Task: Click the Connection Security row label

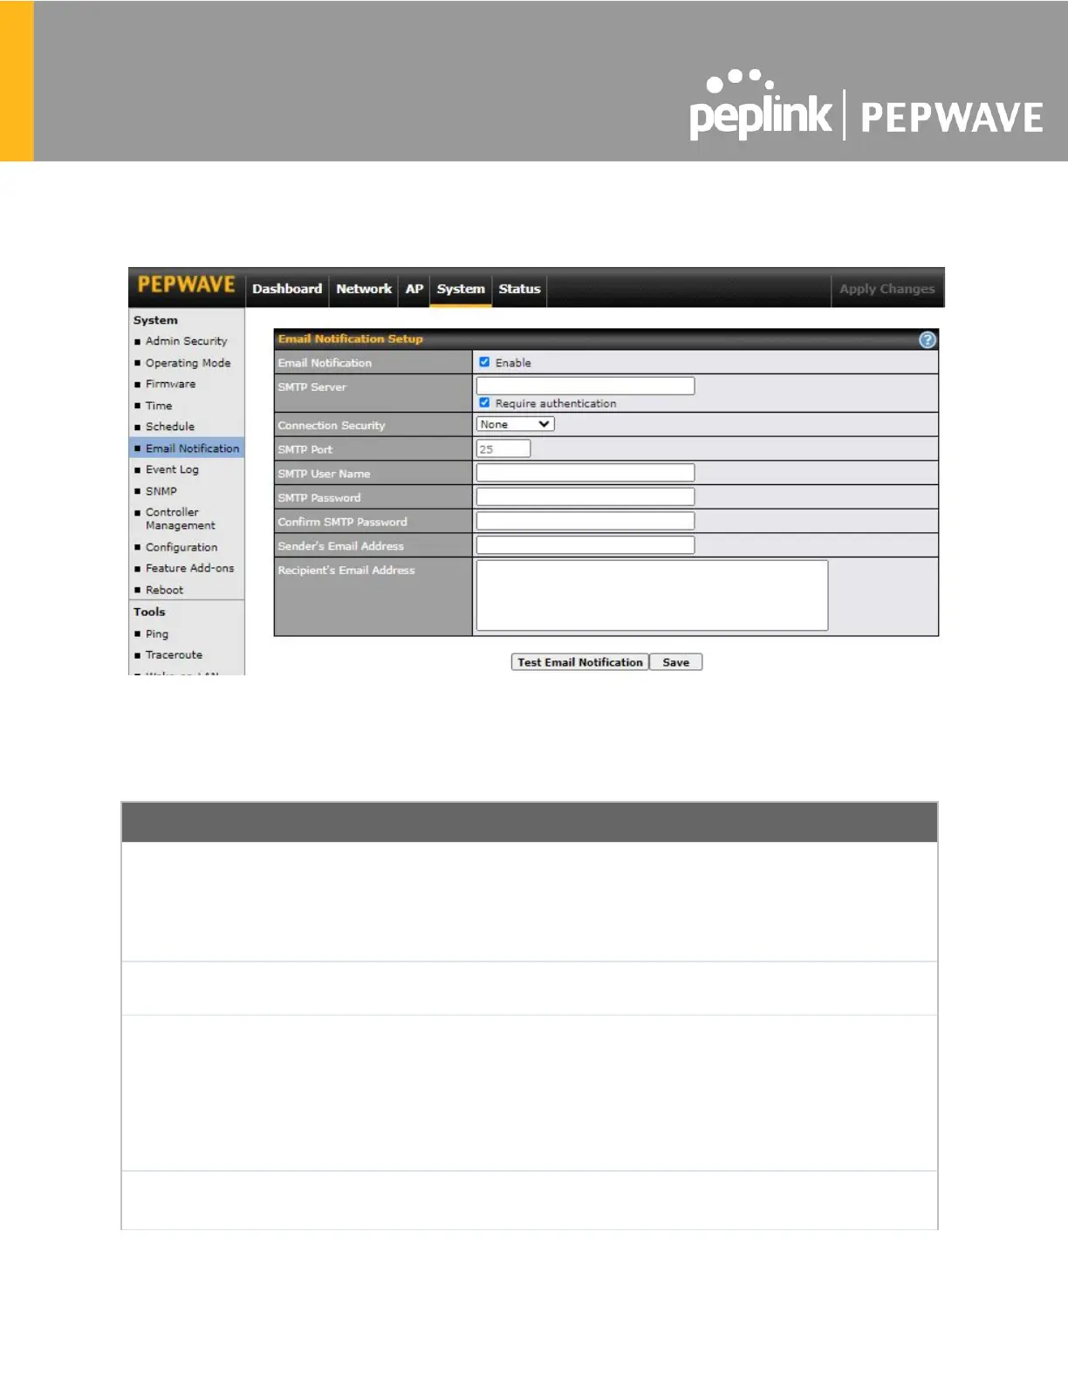Action: pyautogui.click(x=332, y=426)
